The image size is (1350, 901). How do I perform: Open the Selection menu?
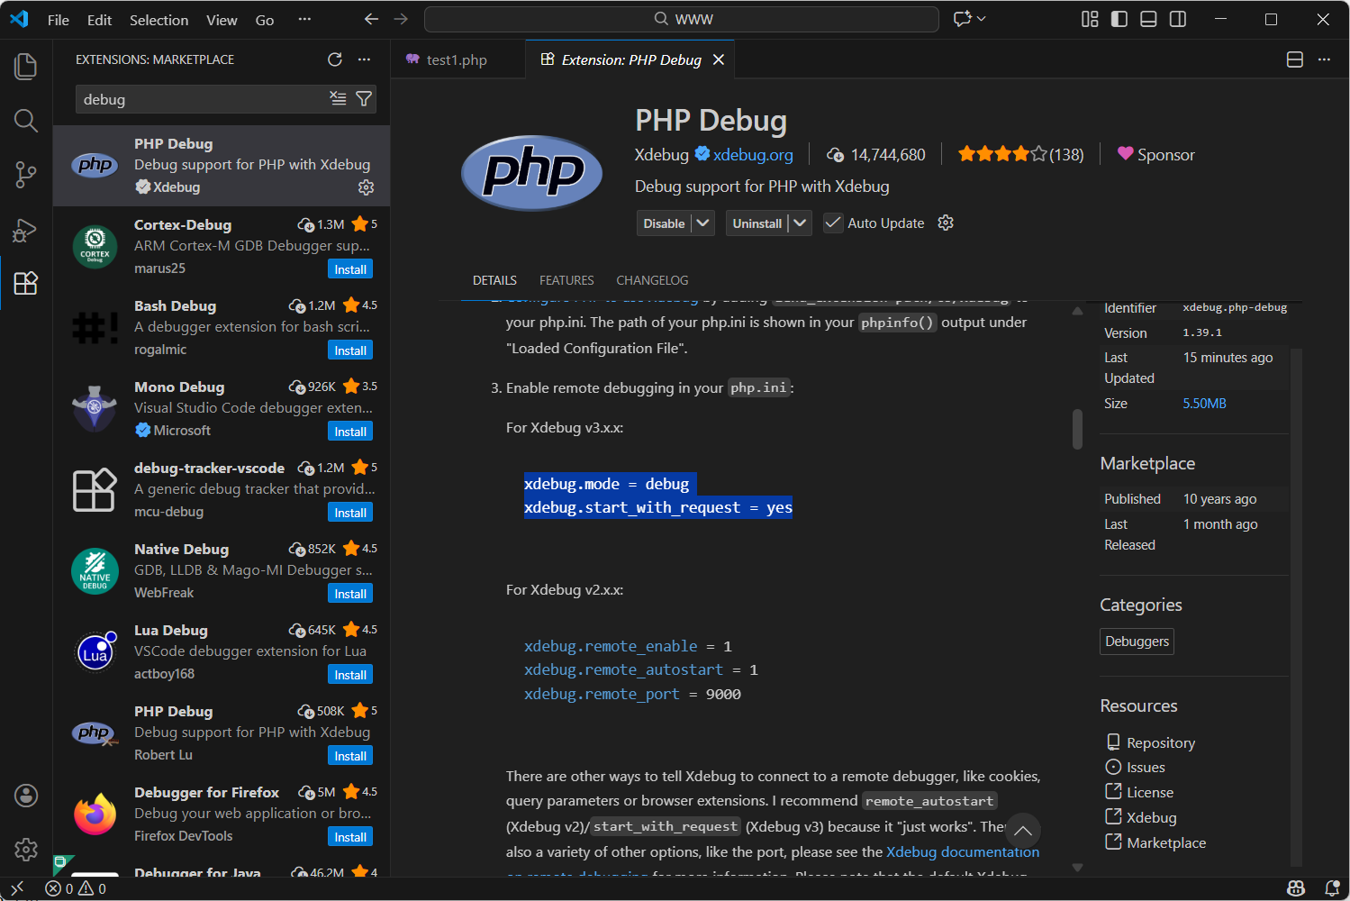159,20
